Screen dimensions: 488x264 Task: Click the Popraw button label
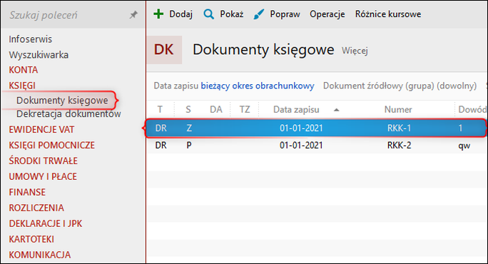pyautogui.click(x=285, y=14)
